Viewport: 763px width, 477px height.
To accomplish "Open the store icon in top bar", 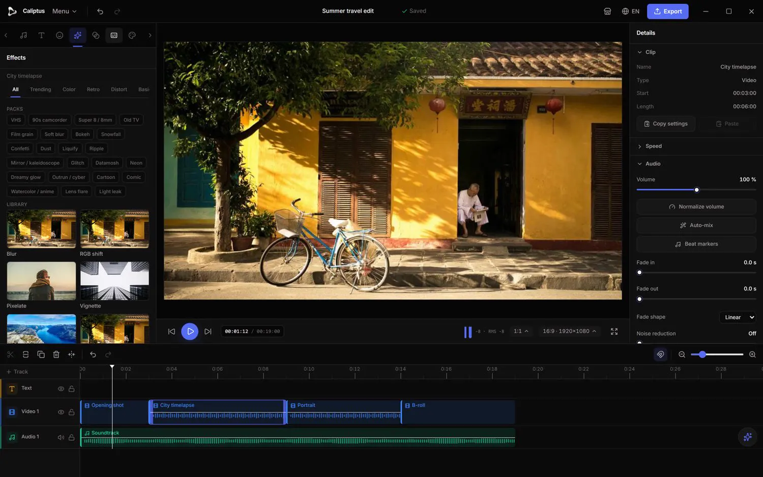I will pos(607,11).
